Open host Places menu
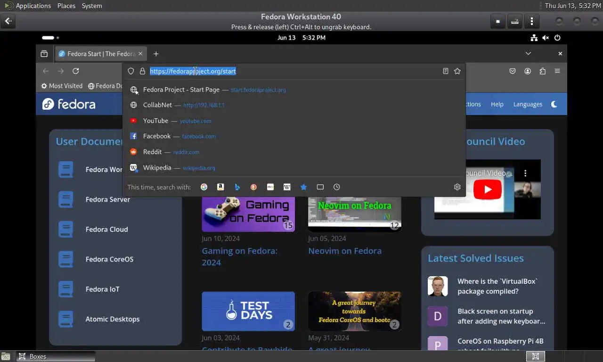 point(66,6)
